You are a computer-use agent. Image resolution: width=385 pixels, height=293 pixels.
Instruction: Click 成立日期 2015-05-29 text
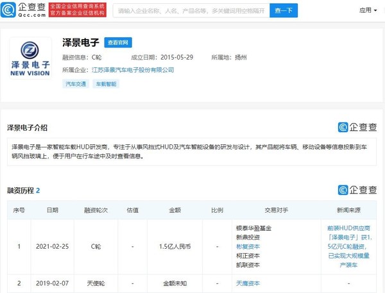[162, 58]
